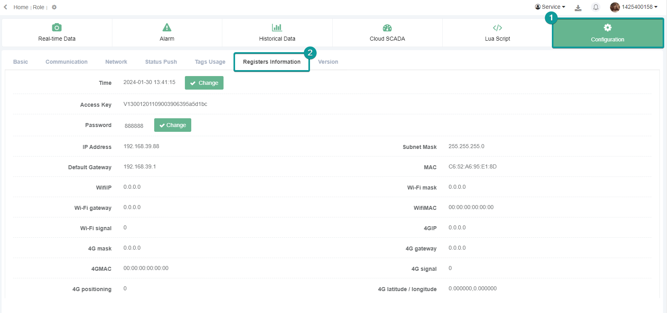
Task: Click the WifiMAC value 00:00:00:00:00:00
Action: point(471,207)
